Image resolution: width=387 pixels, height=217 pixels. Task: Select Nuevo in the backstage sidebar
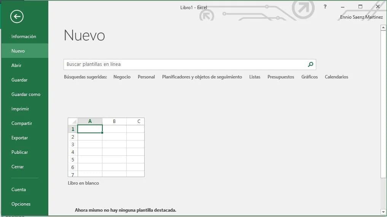tap(25, 51)
